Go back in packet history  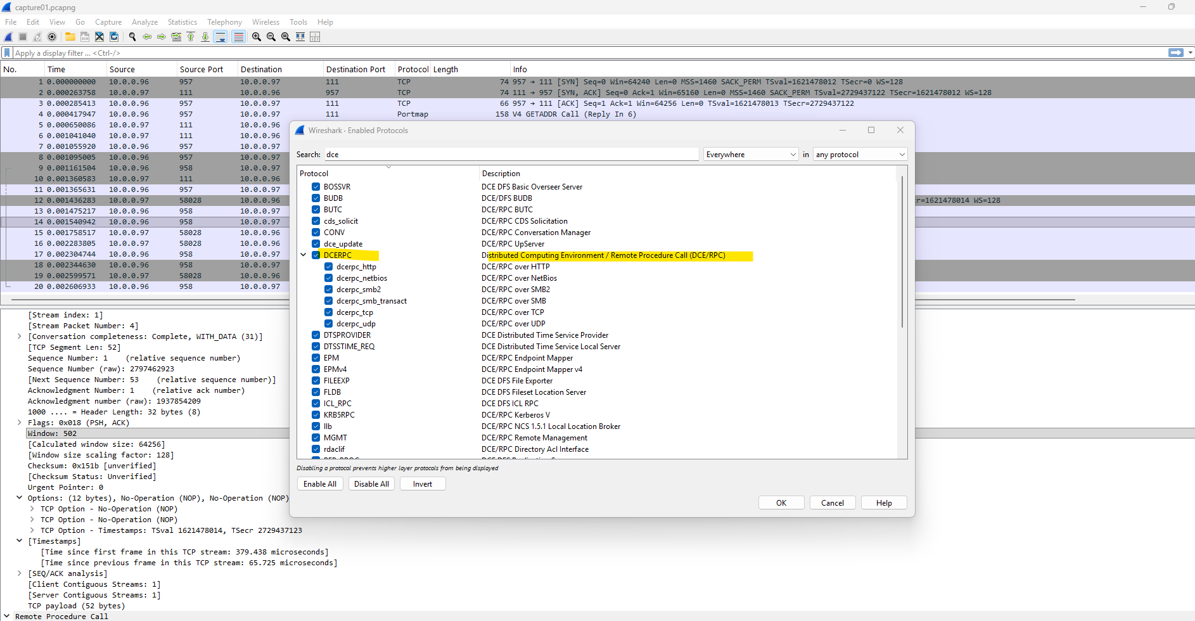coord(147,37)
